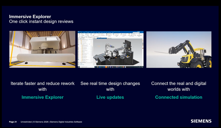The image size is (221, 128).
Task: Click the green app icon in taskbar
Action: point(121,67)
